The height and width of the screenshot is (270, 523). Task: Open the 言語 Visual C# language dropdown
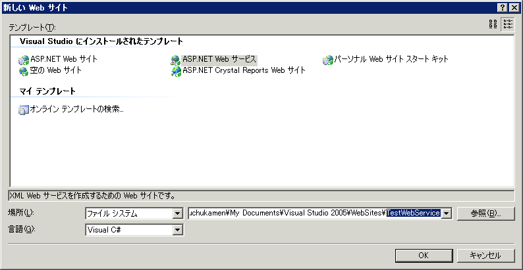[178, 229]
